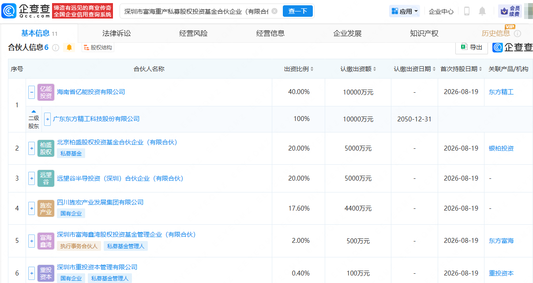This screenshot has height=283, width=533.
Task: Click the red slogan banner in header
Action: pyautogui.click(x=83, y=11)
